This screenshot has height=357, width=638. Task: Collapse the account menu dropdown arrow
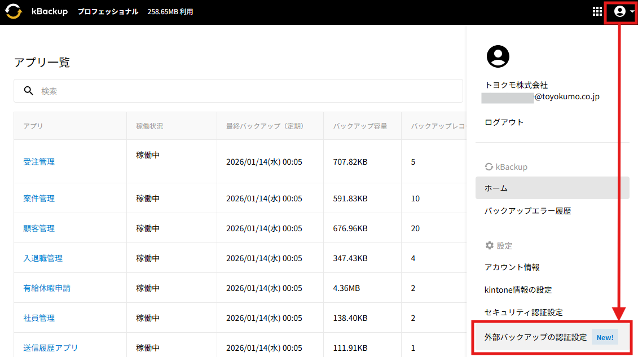tap(632, 12)
